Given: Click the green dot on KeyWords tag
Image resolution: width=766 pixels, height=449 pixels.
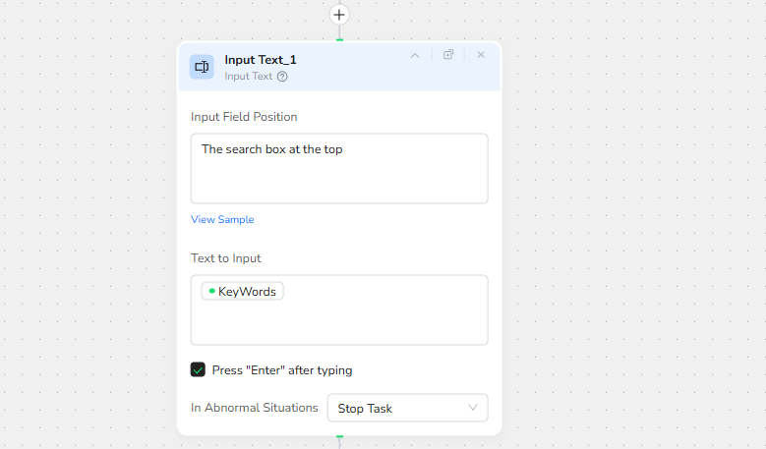Looking at the screenshot, I should pyautogui.click(x=211, y=291).
